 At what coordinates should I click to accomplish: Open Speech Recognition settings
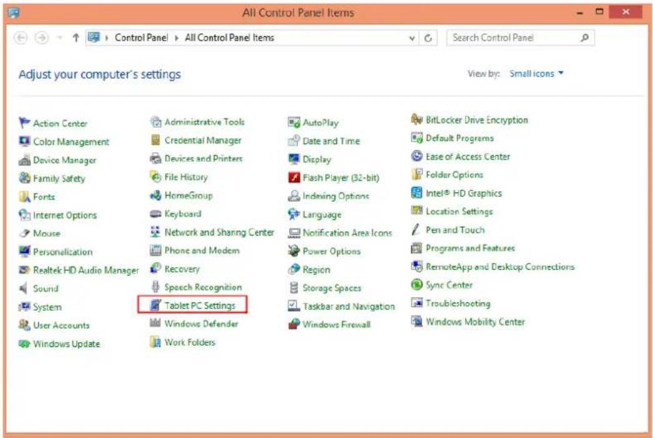[204, 287]
